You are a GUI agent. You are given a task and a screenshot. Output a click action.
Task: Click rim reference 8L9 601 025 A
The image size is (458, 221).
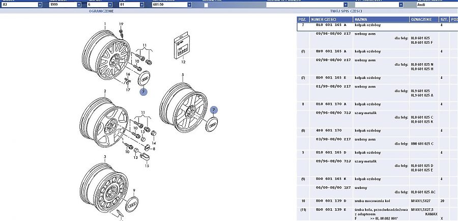point(422,95)
